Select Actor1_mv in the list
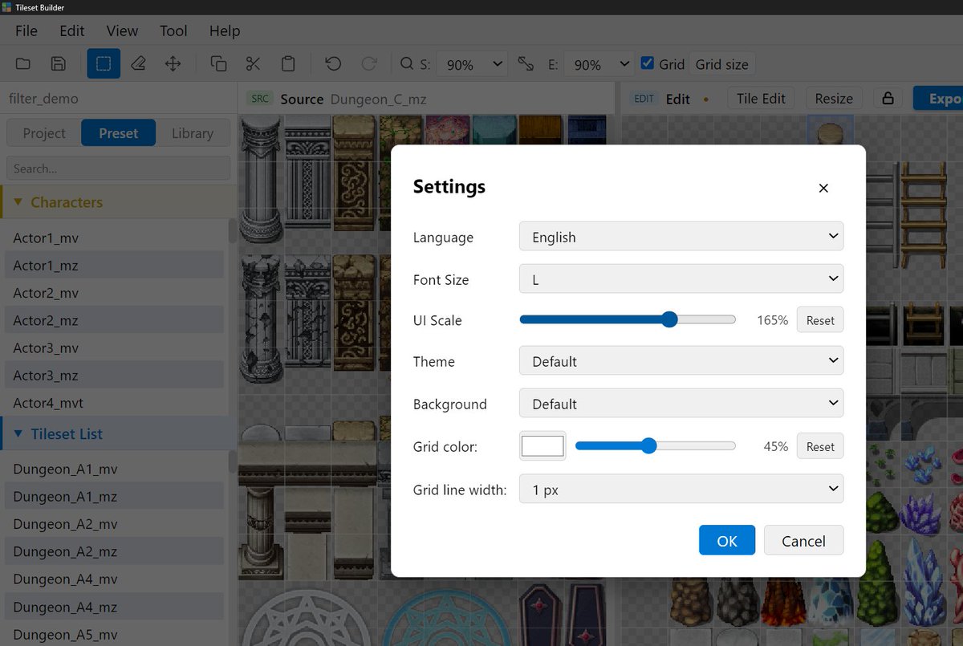This screenshot has height=646, width=963. [114, 238]
